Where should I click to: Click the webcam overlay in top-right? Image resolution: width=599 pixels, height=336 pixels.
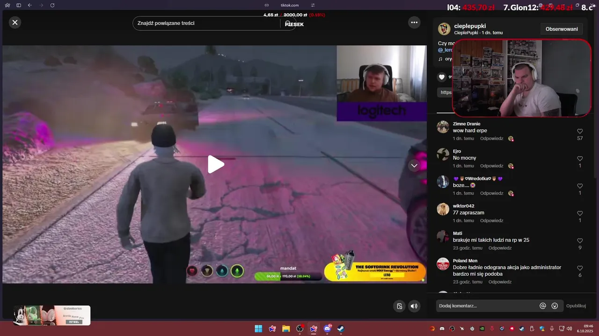click(x=522, y=77)
